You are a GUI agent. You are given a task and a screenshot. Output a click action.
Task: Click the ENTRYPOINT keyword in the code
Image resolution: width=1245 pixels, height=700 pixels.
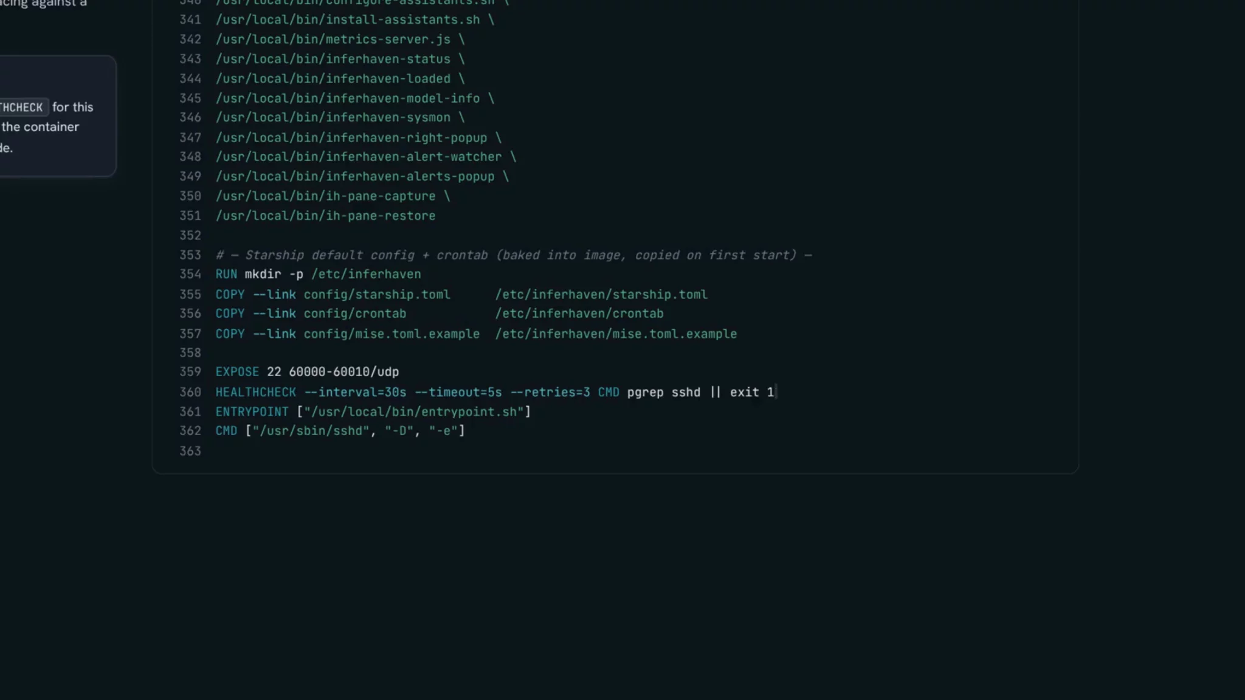tap(252, 412)
